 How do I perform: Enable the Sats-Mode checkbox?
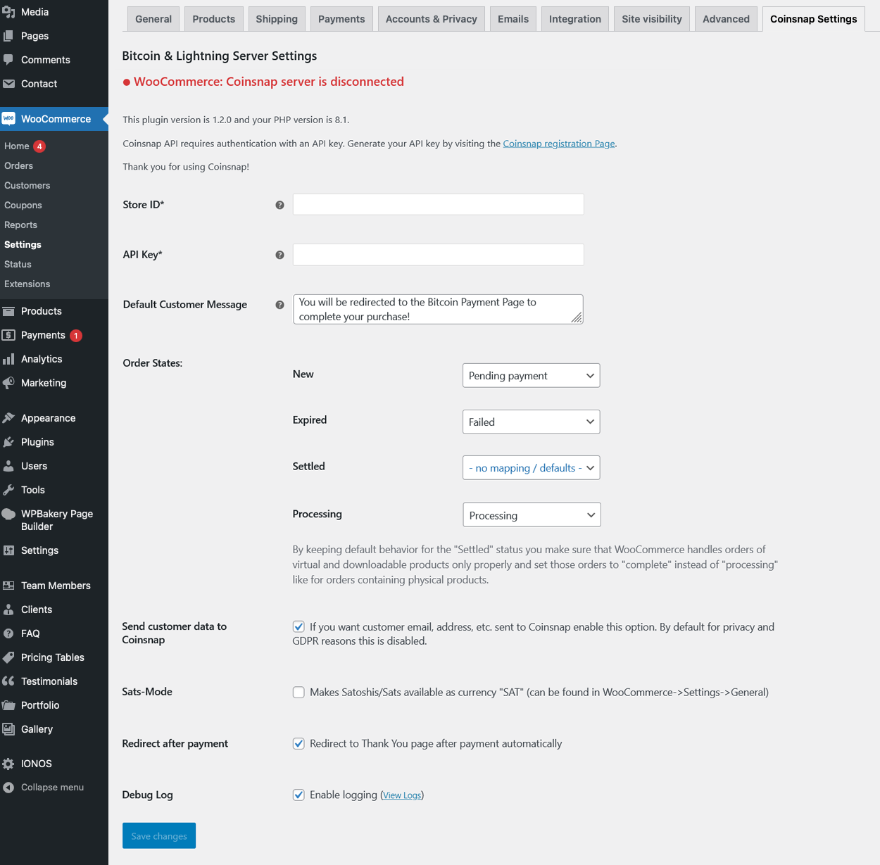click(x=298, y=693)
